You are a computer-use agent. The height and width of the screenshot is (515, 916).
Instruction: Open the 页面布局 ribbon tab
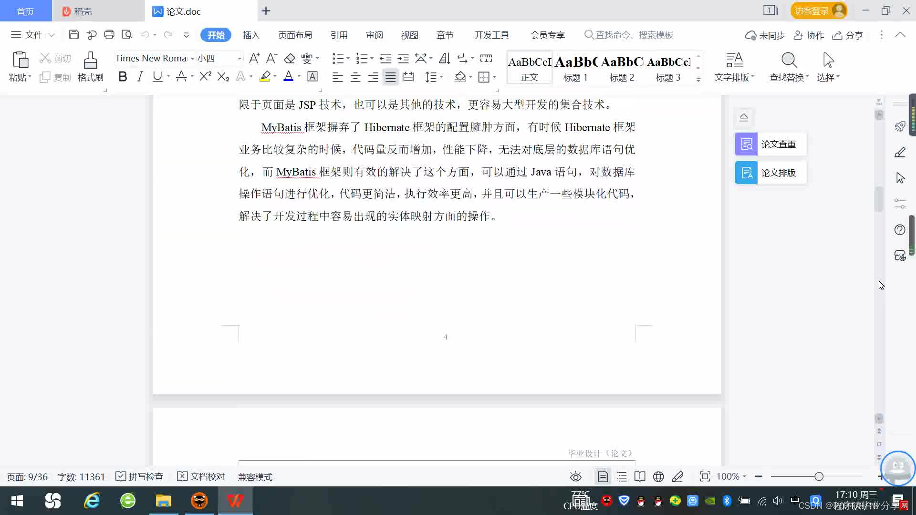295,35
